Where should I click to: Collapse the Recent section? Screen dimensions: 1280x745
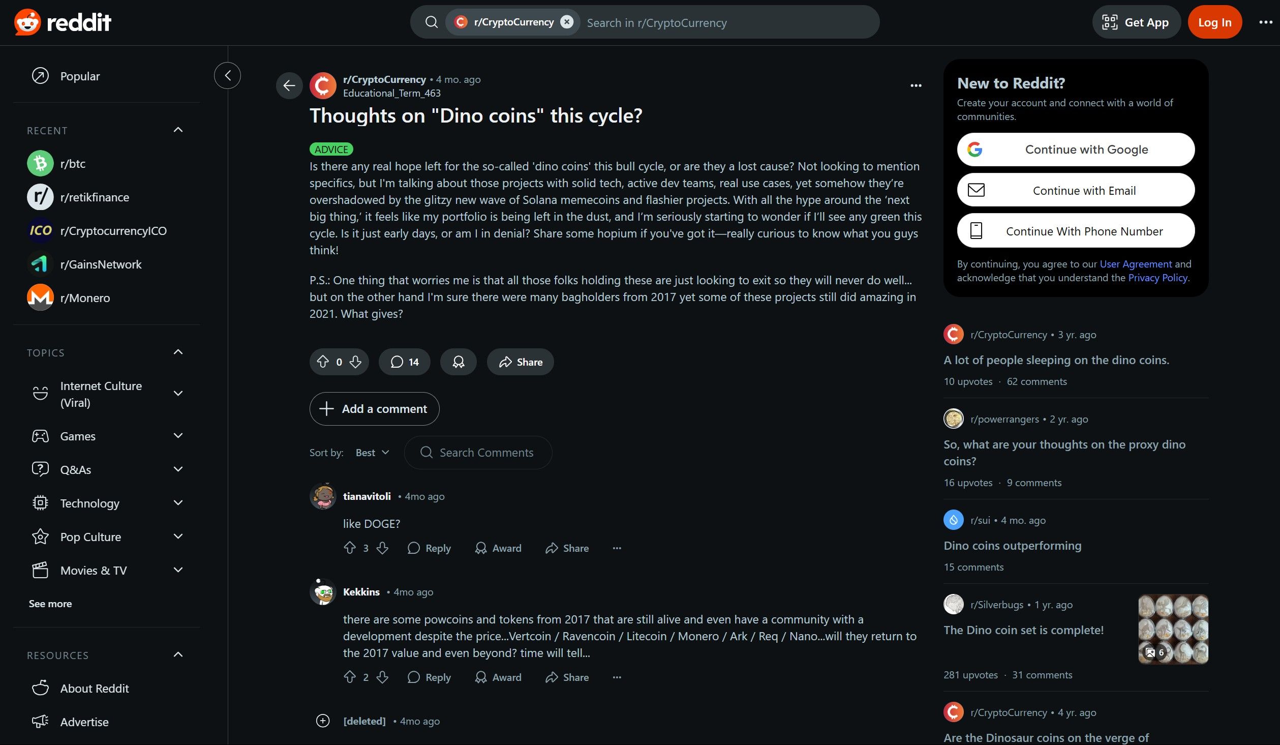point(178,130)
